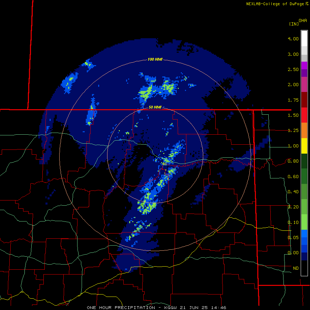310x310 pixels.
Task: Pick the dark maroon swatch on the color scale
Action: click(304, 100)
